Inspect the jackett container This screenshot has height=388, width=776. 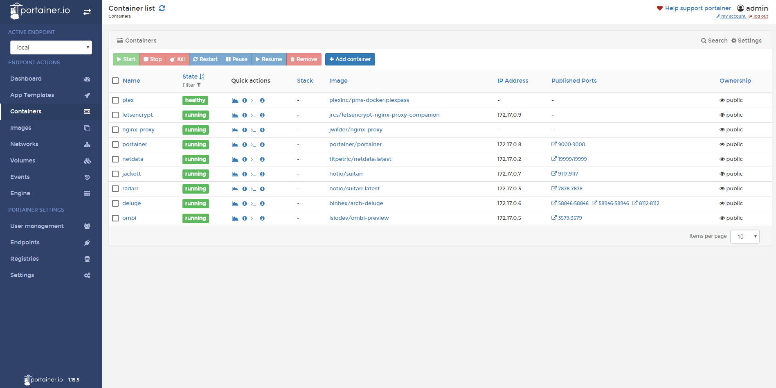pos(262,174)
